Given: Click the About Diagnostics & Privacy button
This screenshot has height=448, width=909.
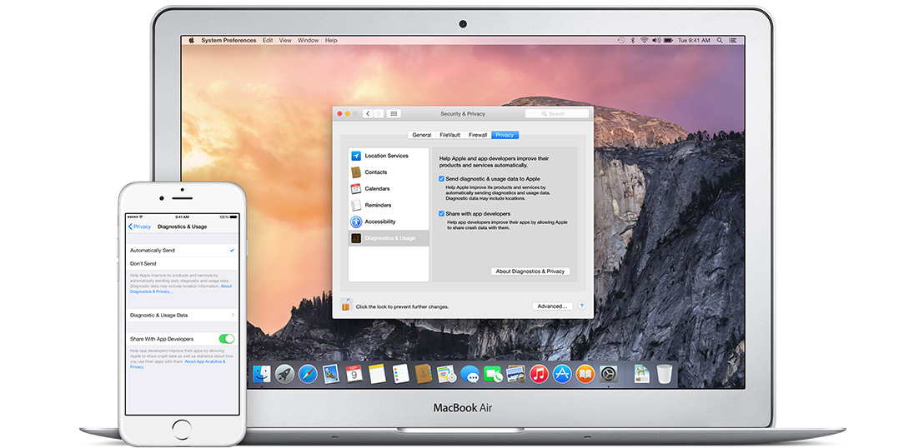Looking at the screenshot, I should click(530, 271).
